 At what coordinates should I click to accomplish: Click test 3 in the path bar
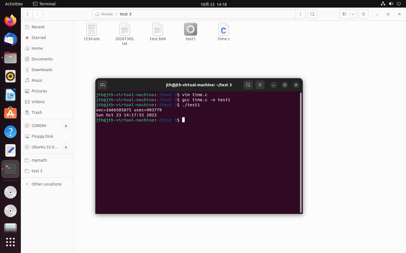(125, 14)
